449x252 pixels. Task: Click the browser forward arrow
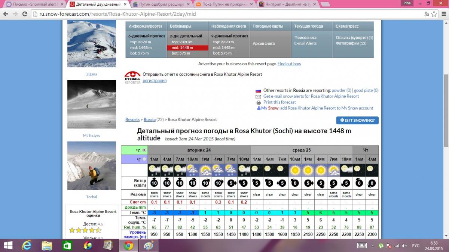(15, 14)
